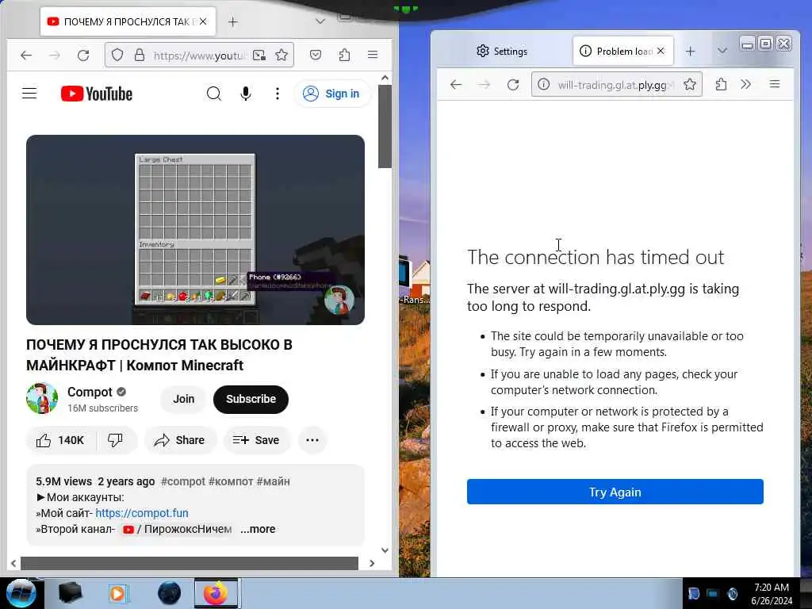
Task: Expand description with ...more
Action: [258, 529]
